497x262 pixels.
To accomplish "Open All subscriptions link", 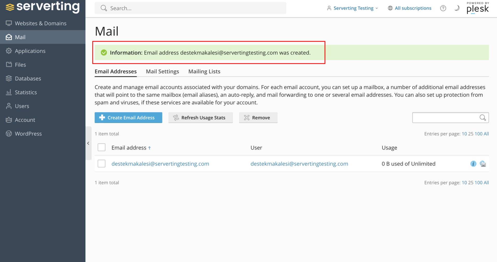I will click(x=410, y=8).
